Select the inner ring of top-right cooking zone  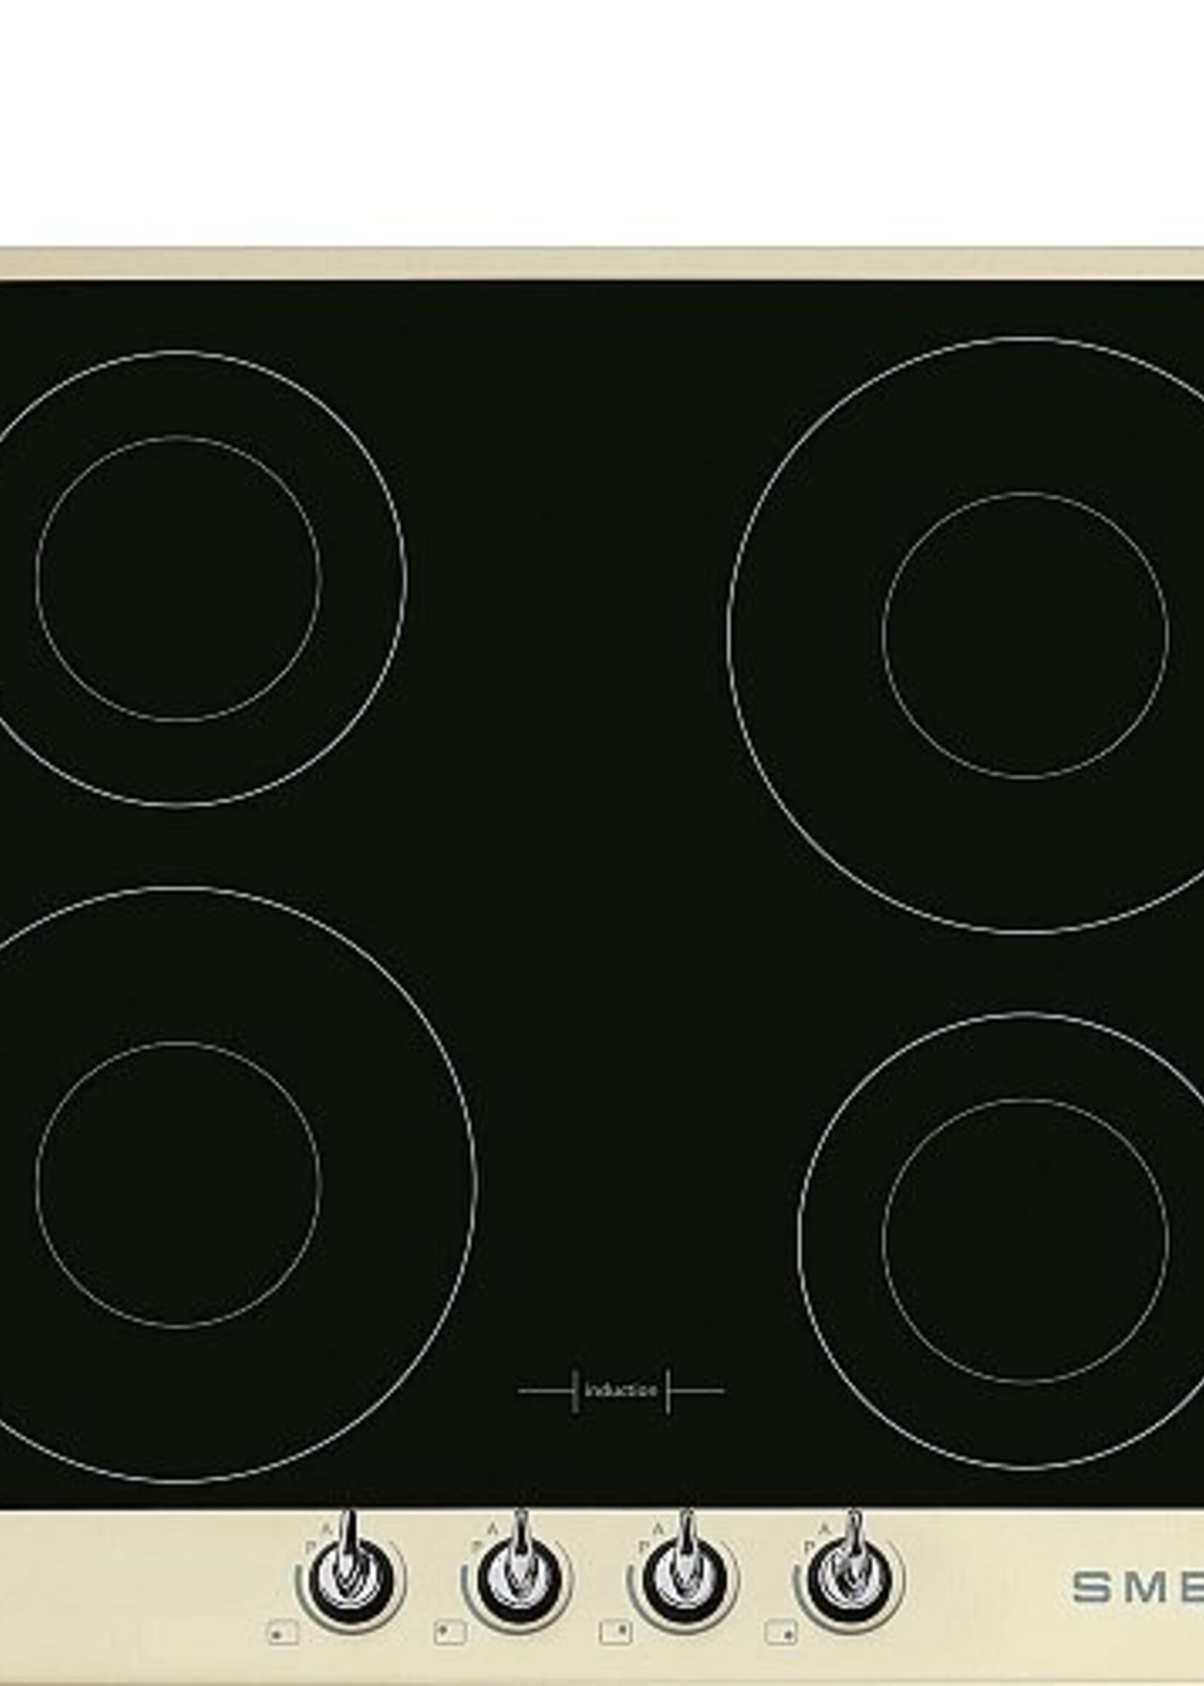tap(1025, 635)
